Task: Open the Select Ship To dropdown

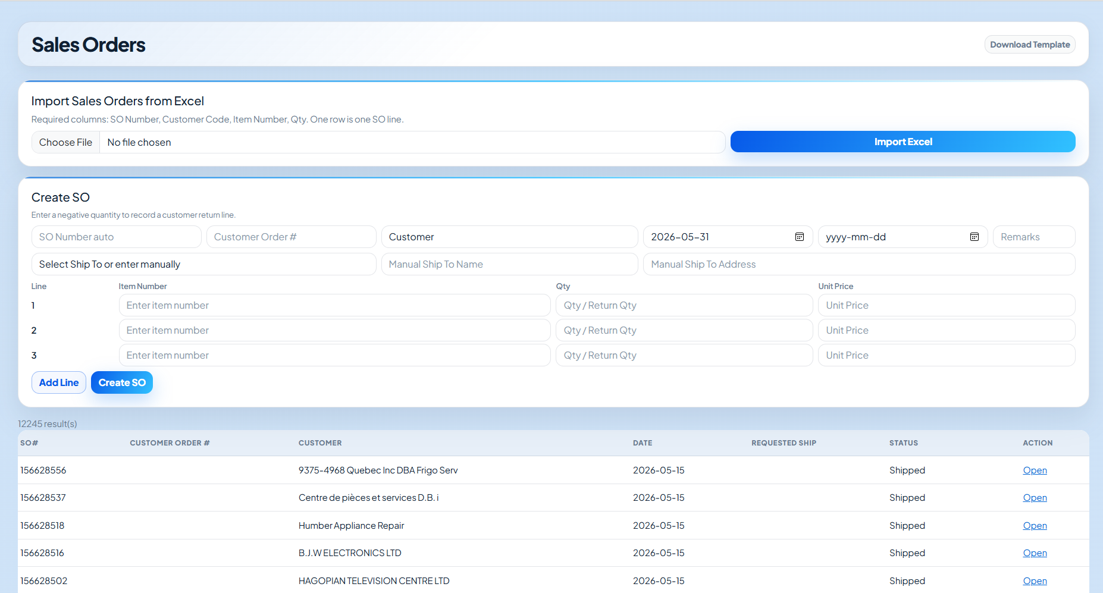Action: tap(204, 264)
